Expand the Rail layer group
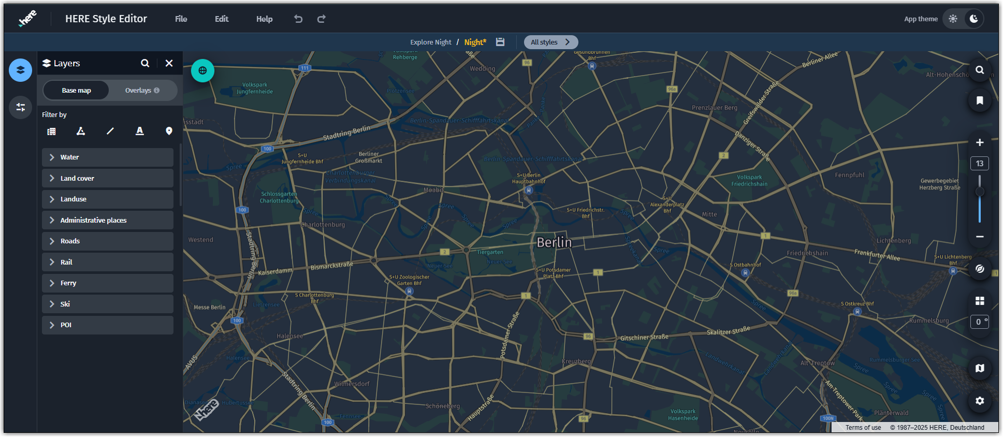Screen dimensions: 1003x437 tap(108, 262)
